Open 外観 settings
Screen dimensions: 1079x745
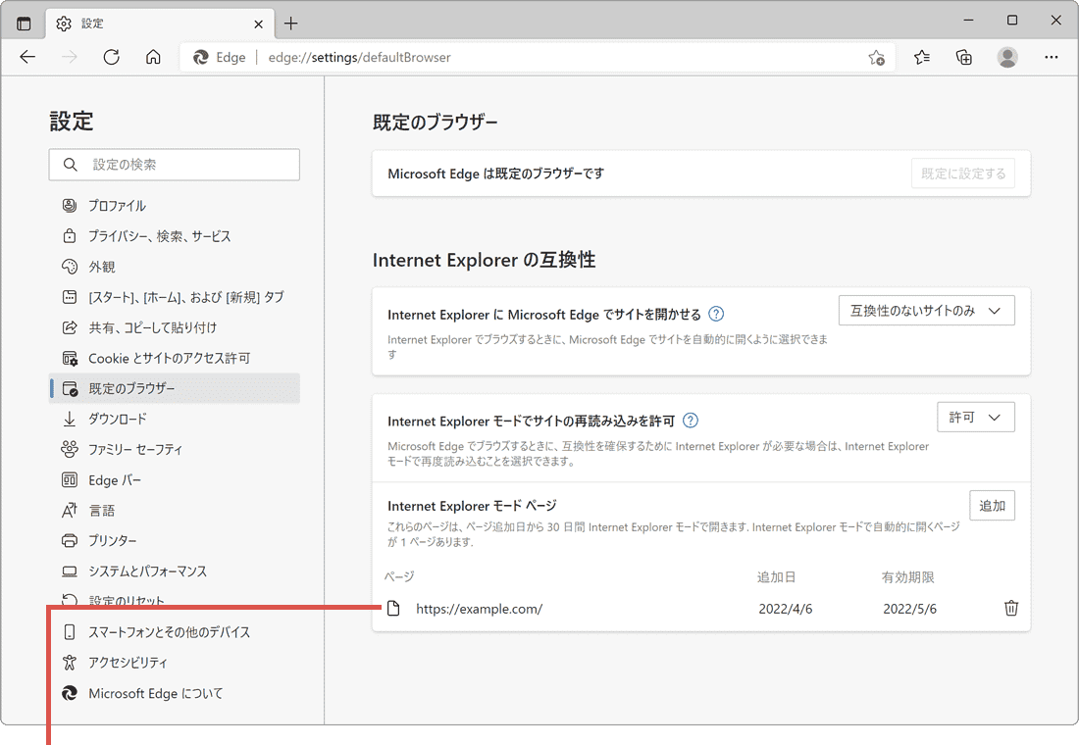tap(175, 267)
